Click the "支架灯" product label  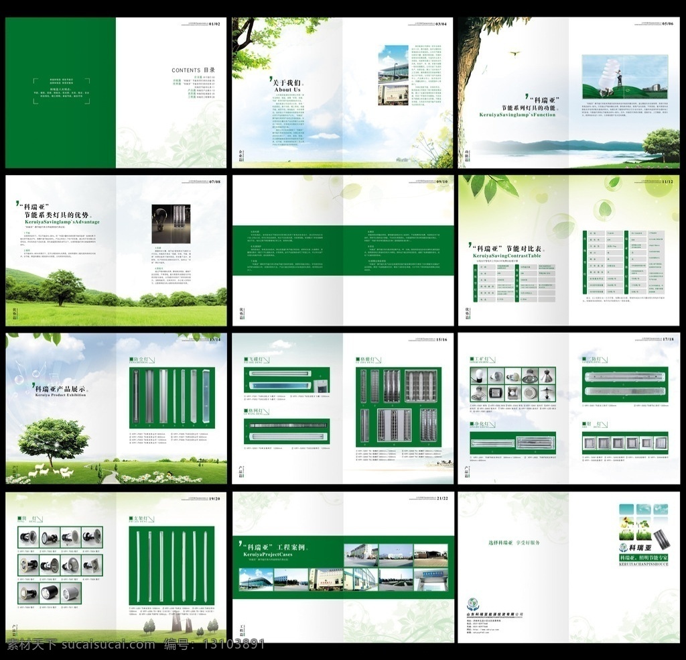click(x=141, y=518)
